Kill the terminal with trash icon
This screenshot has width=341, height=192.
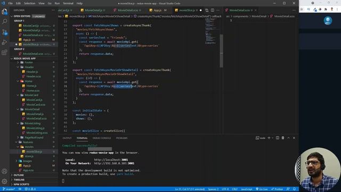283,138
